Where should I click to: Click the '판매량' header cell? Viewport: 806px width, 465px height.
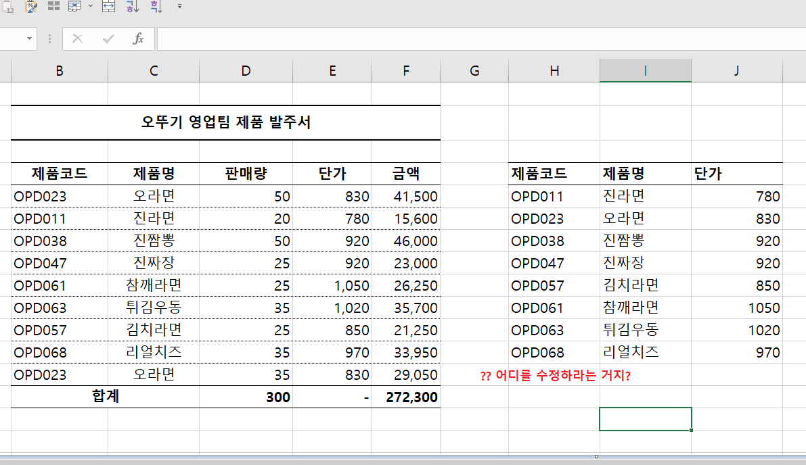coord(246,174)
